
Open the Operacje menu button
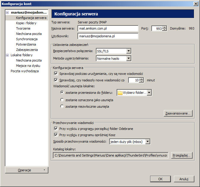point(26,170)
